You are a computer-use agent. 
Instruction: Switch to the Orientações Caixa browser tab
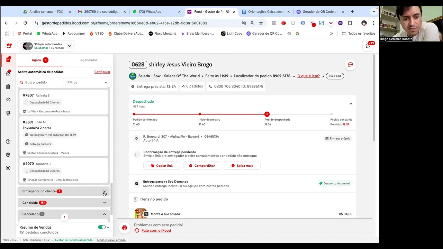tap(266, 11)
